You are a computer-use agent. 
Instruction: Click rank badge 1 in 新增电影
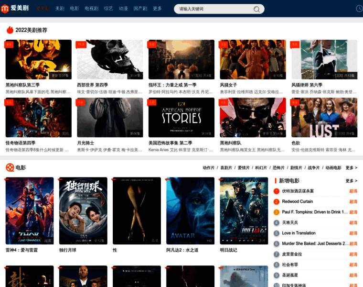[277, 191]
